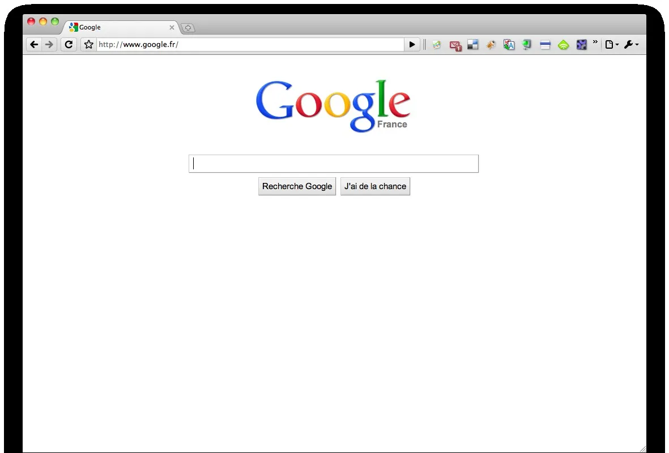Open the Delicious bookmarks extension
This screenshot has width=669, height=453.
coord(473,44)
